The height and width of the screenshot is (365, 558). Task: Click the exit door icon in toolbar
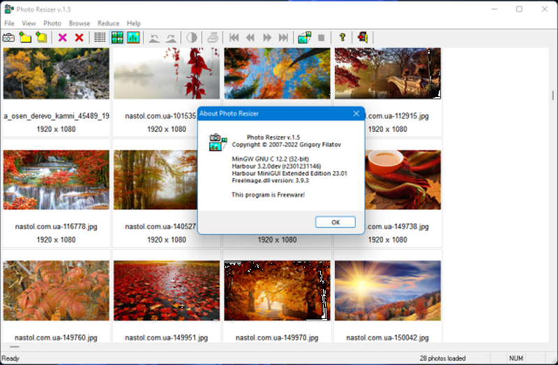(x=363, y=37)
